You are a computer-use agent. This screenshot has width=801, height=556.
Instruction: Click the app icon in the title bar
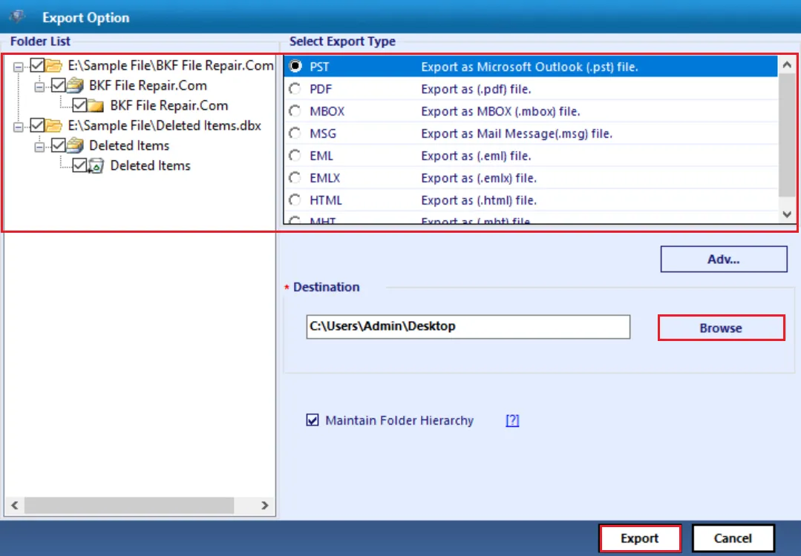click(x=17, y=17)
